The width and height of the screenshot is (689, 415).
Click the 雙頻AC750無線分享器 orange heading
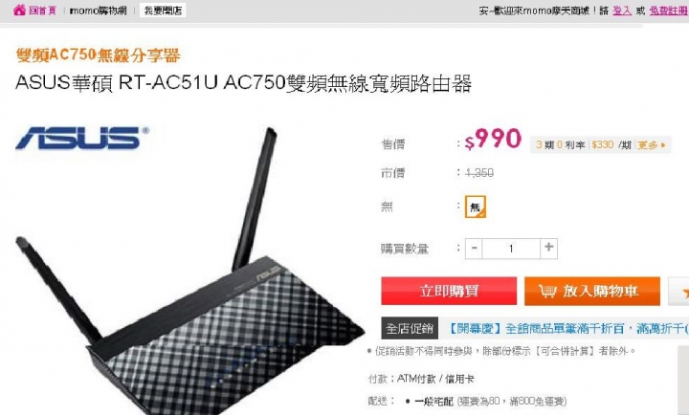pos(99,55)
